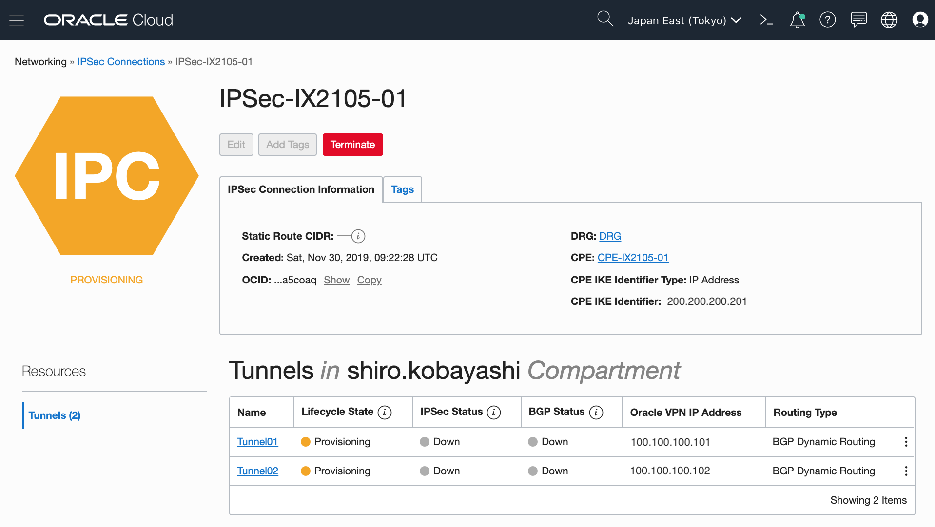The image size is (935, 527).
Task: Click BGP Status info icon
Action: click(596, 413)
